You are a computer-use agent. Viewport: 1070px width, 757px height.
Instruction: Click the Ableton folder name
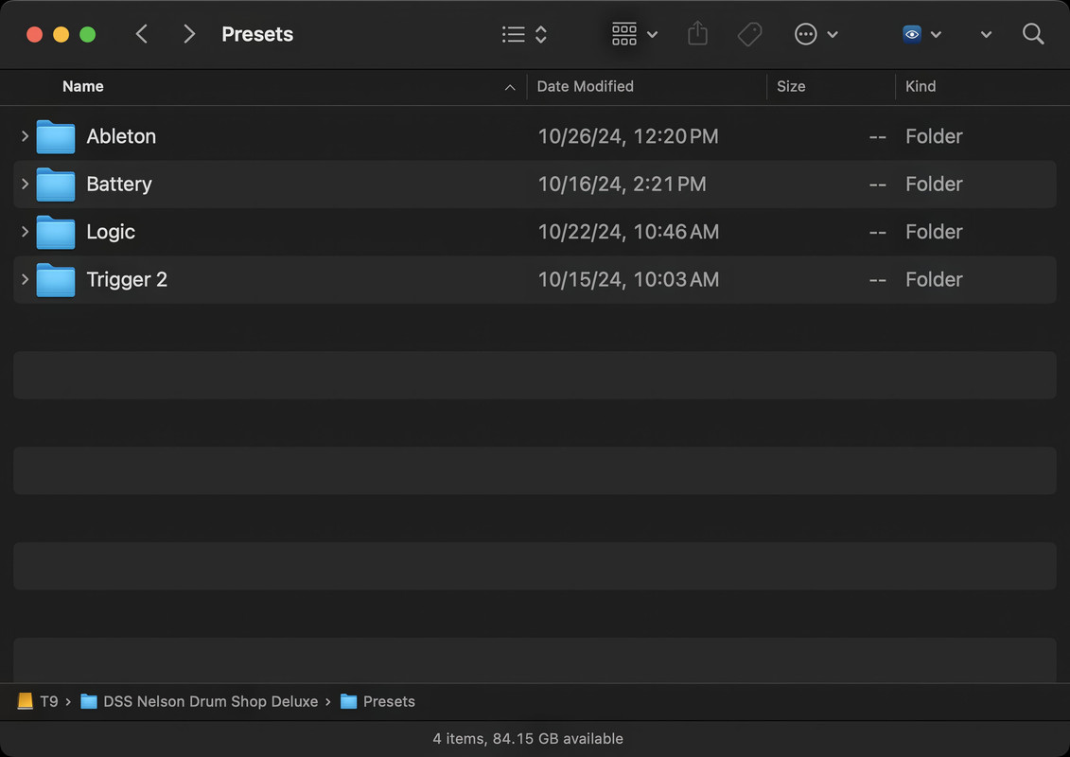pyautogui.click(x=121, y=136)
